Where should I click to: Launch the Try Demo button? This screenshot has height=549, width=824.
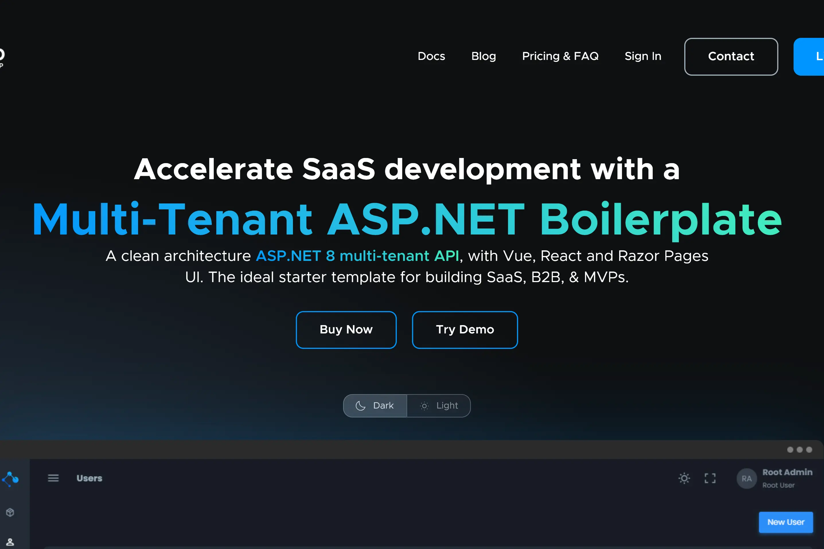pyautogui.click(x=465, y=329)
